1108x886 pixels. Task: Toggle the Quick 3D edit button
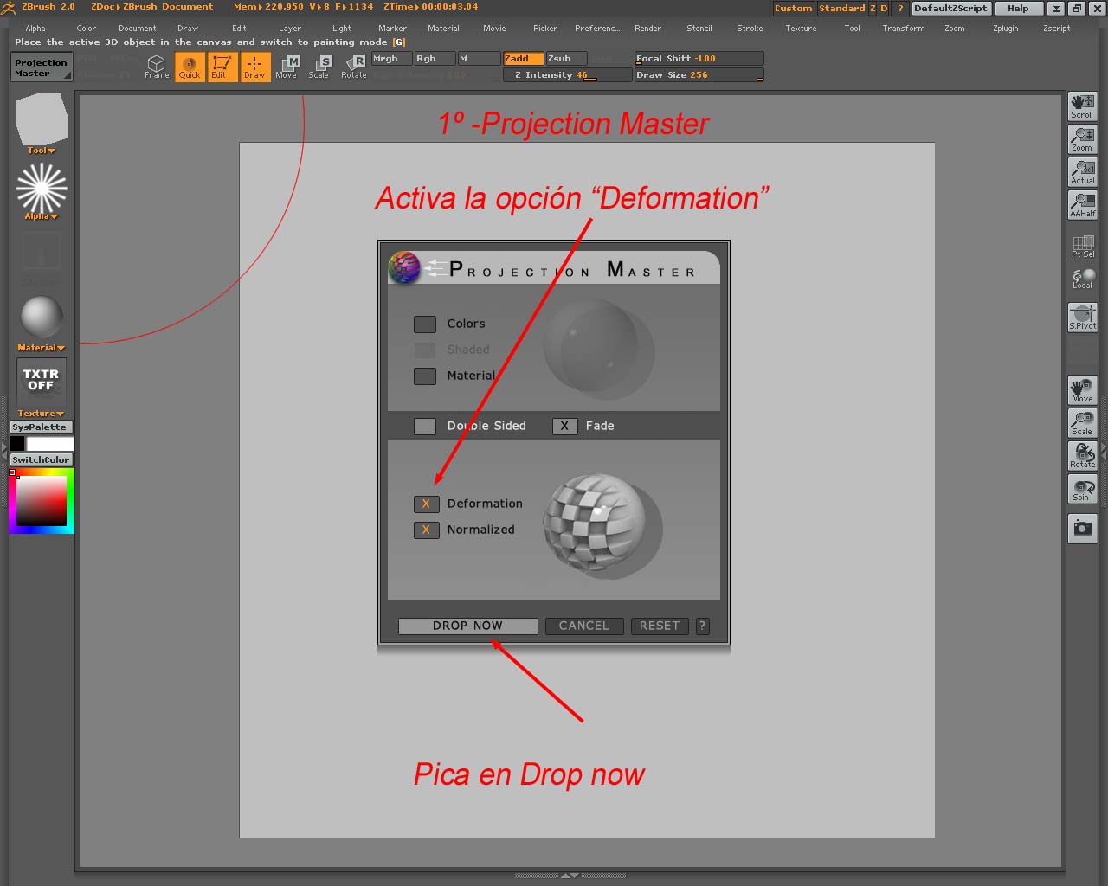coord(190,67)
